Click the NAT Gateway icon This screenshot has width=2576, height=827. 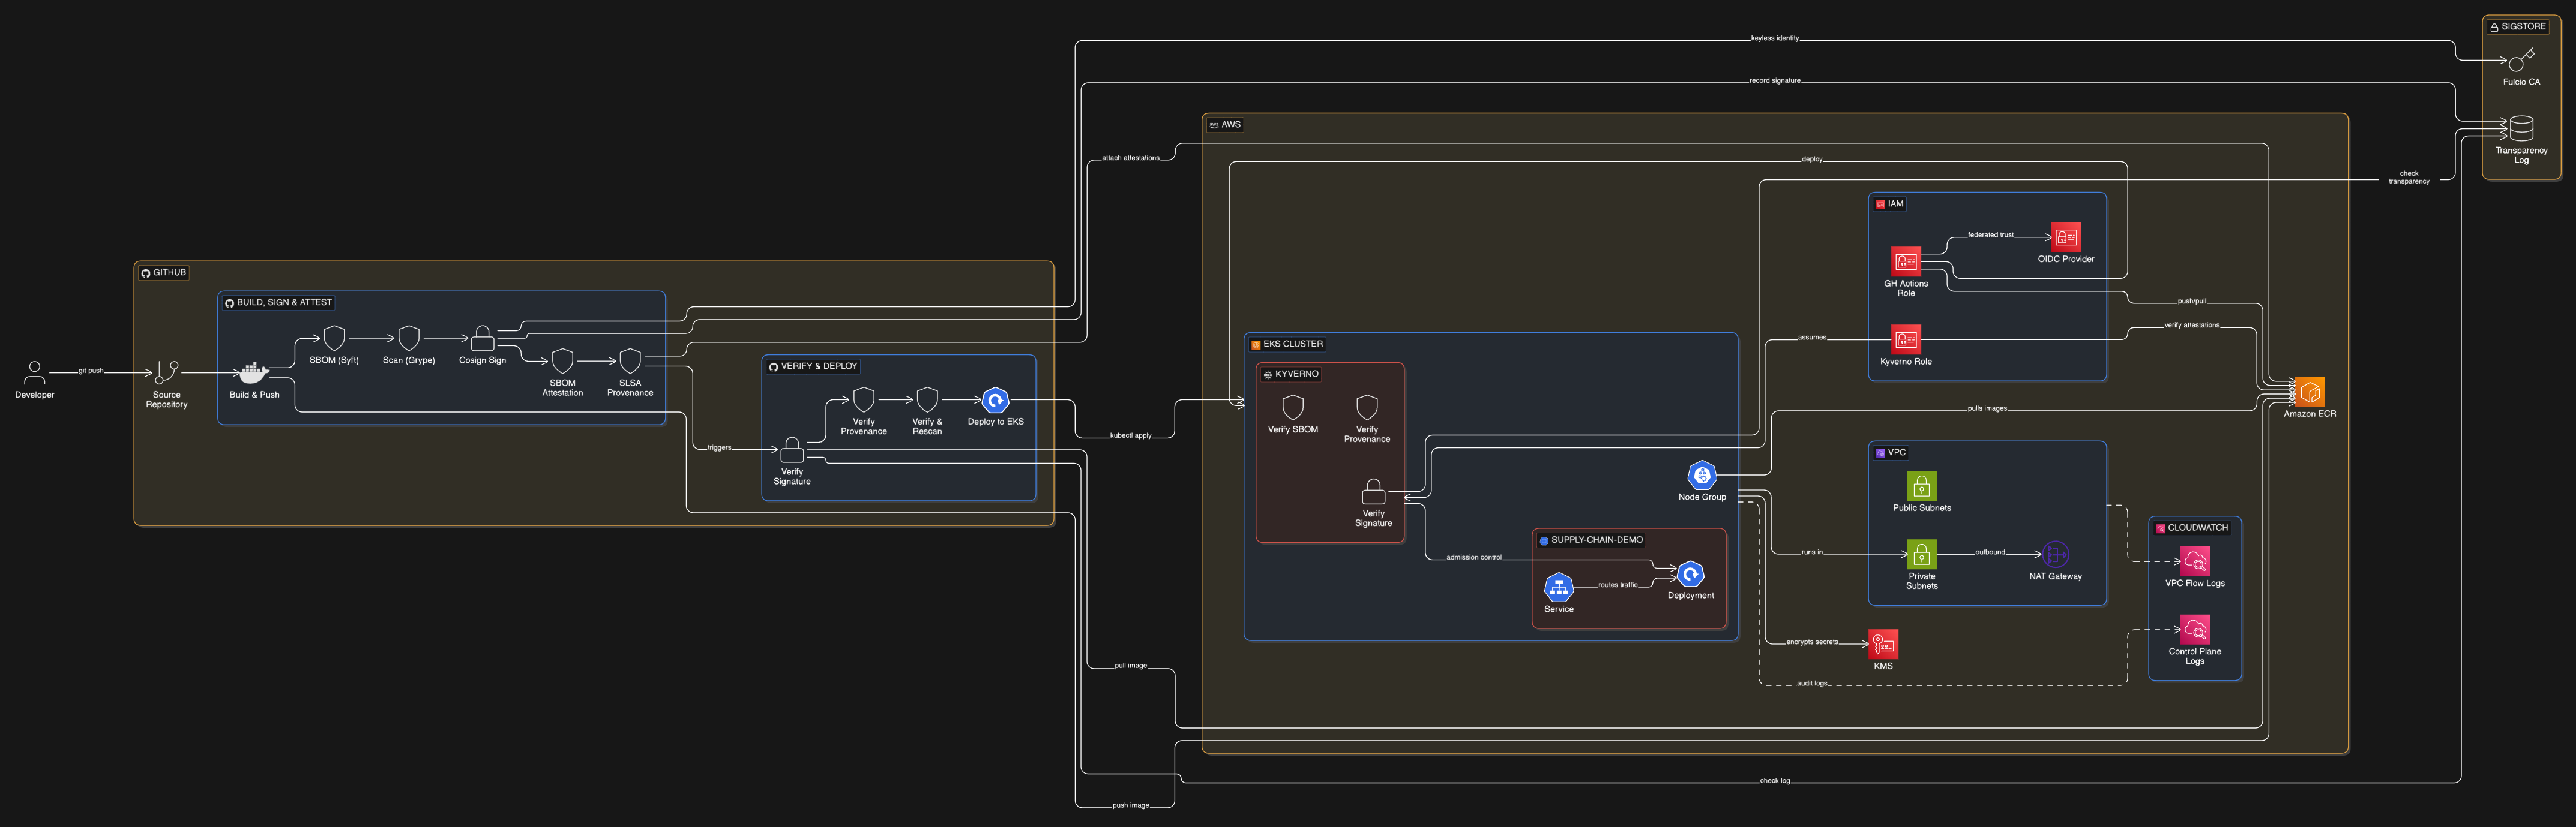(2056, 554)
